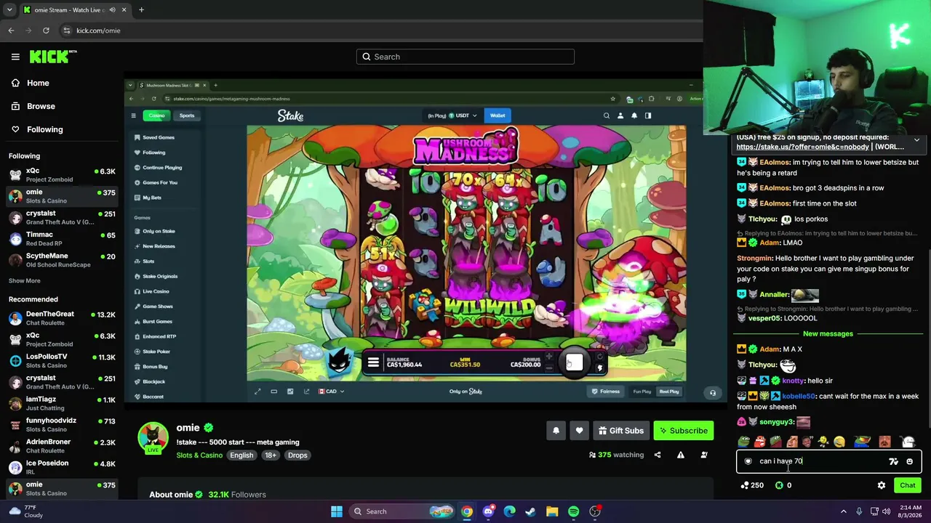Insert the yellow crying-laughing emote

click(839, 442)
